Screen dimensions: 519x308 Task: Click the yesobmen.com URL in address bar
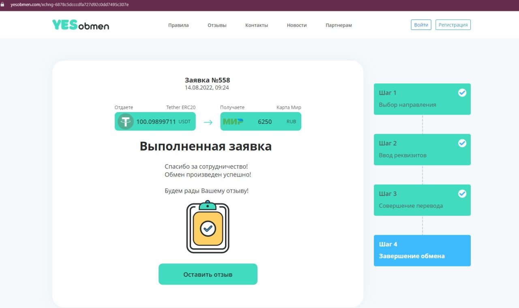(70, 4)
